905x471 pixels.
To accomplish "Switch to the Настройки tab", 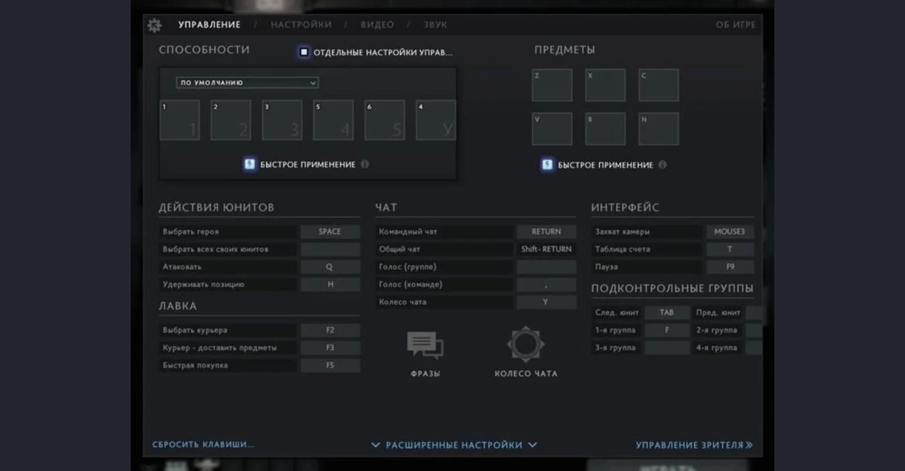I will (301, 25).
